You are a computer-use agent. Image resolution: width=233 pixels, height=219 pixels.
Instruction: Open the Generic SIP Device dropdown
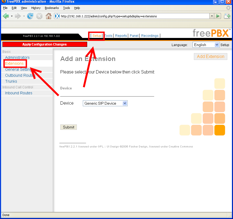pyautogui.click(x=105, y=103)
